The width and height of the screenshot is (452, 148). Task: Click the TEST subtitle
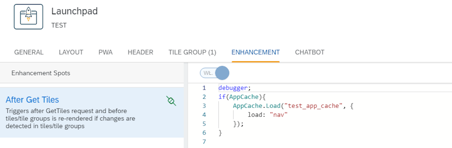pyautogui.click(x=59, y=25)
